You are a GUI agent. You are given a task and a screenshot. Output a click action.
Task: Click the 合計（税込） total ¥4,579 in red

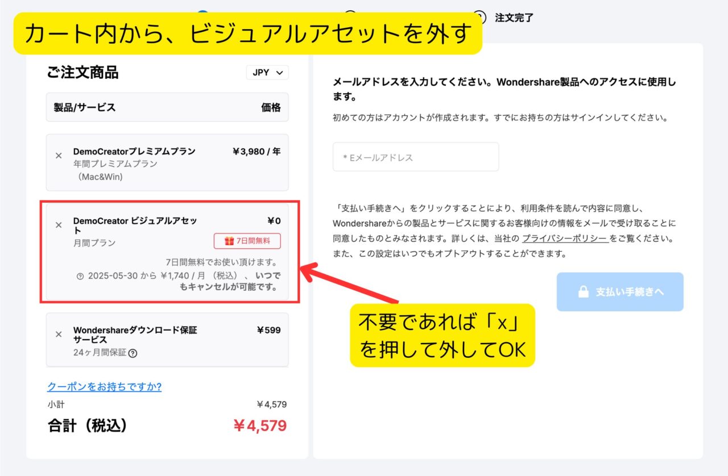[x=260, y=426]
